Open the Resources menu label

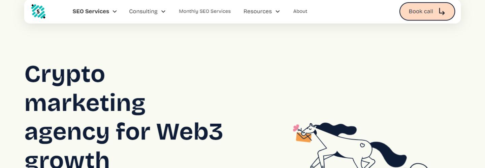coord(258,11)
